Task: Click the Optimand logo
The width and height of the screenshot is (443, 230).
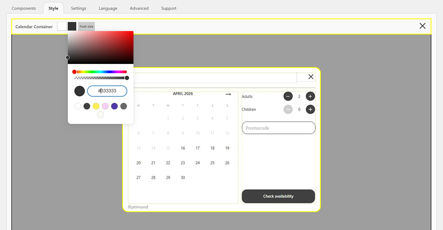Action: tap(138, 207)
